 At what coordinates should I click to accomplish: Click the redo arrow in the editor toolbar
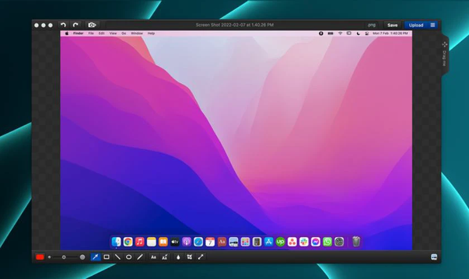click(x=75, y=25)
